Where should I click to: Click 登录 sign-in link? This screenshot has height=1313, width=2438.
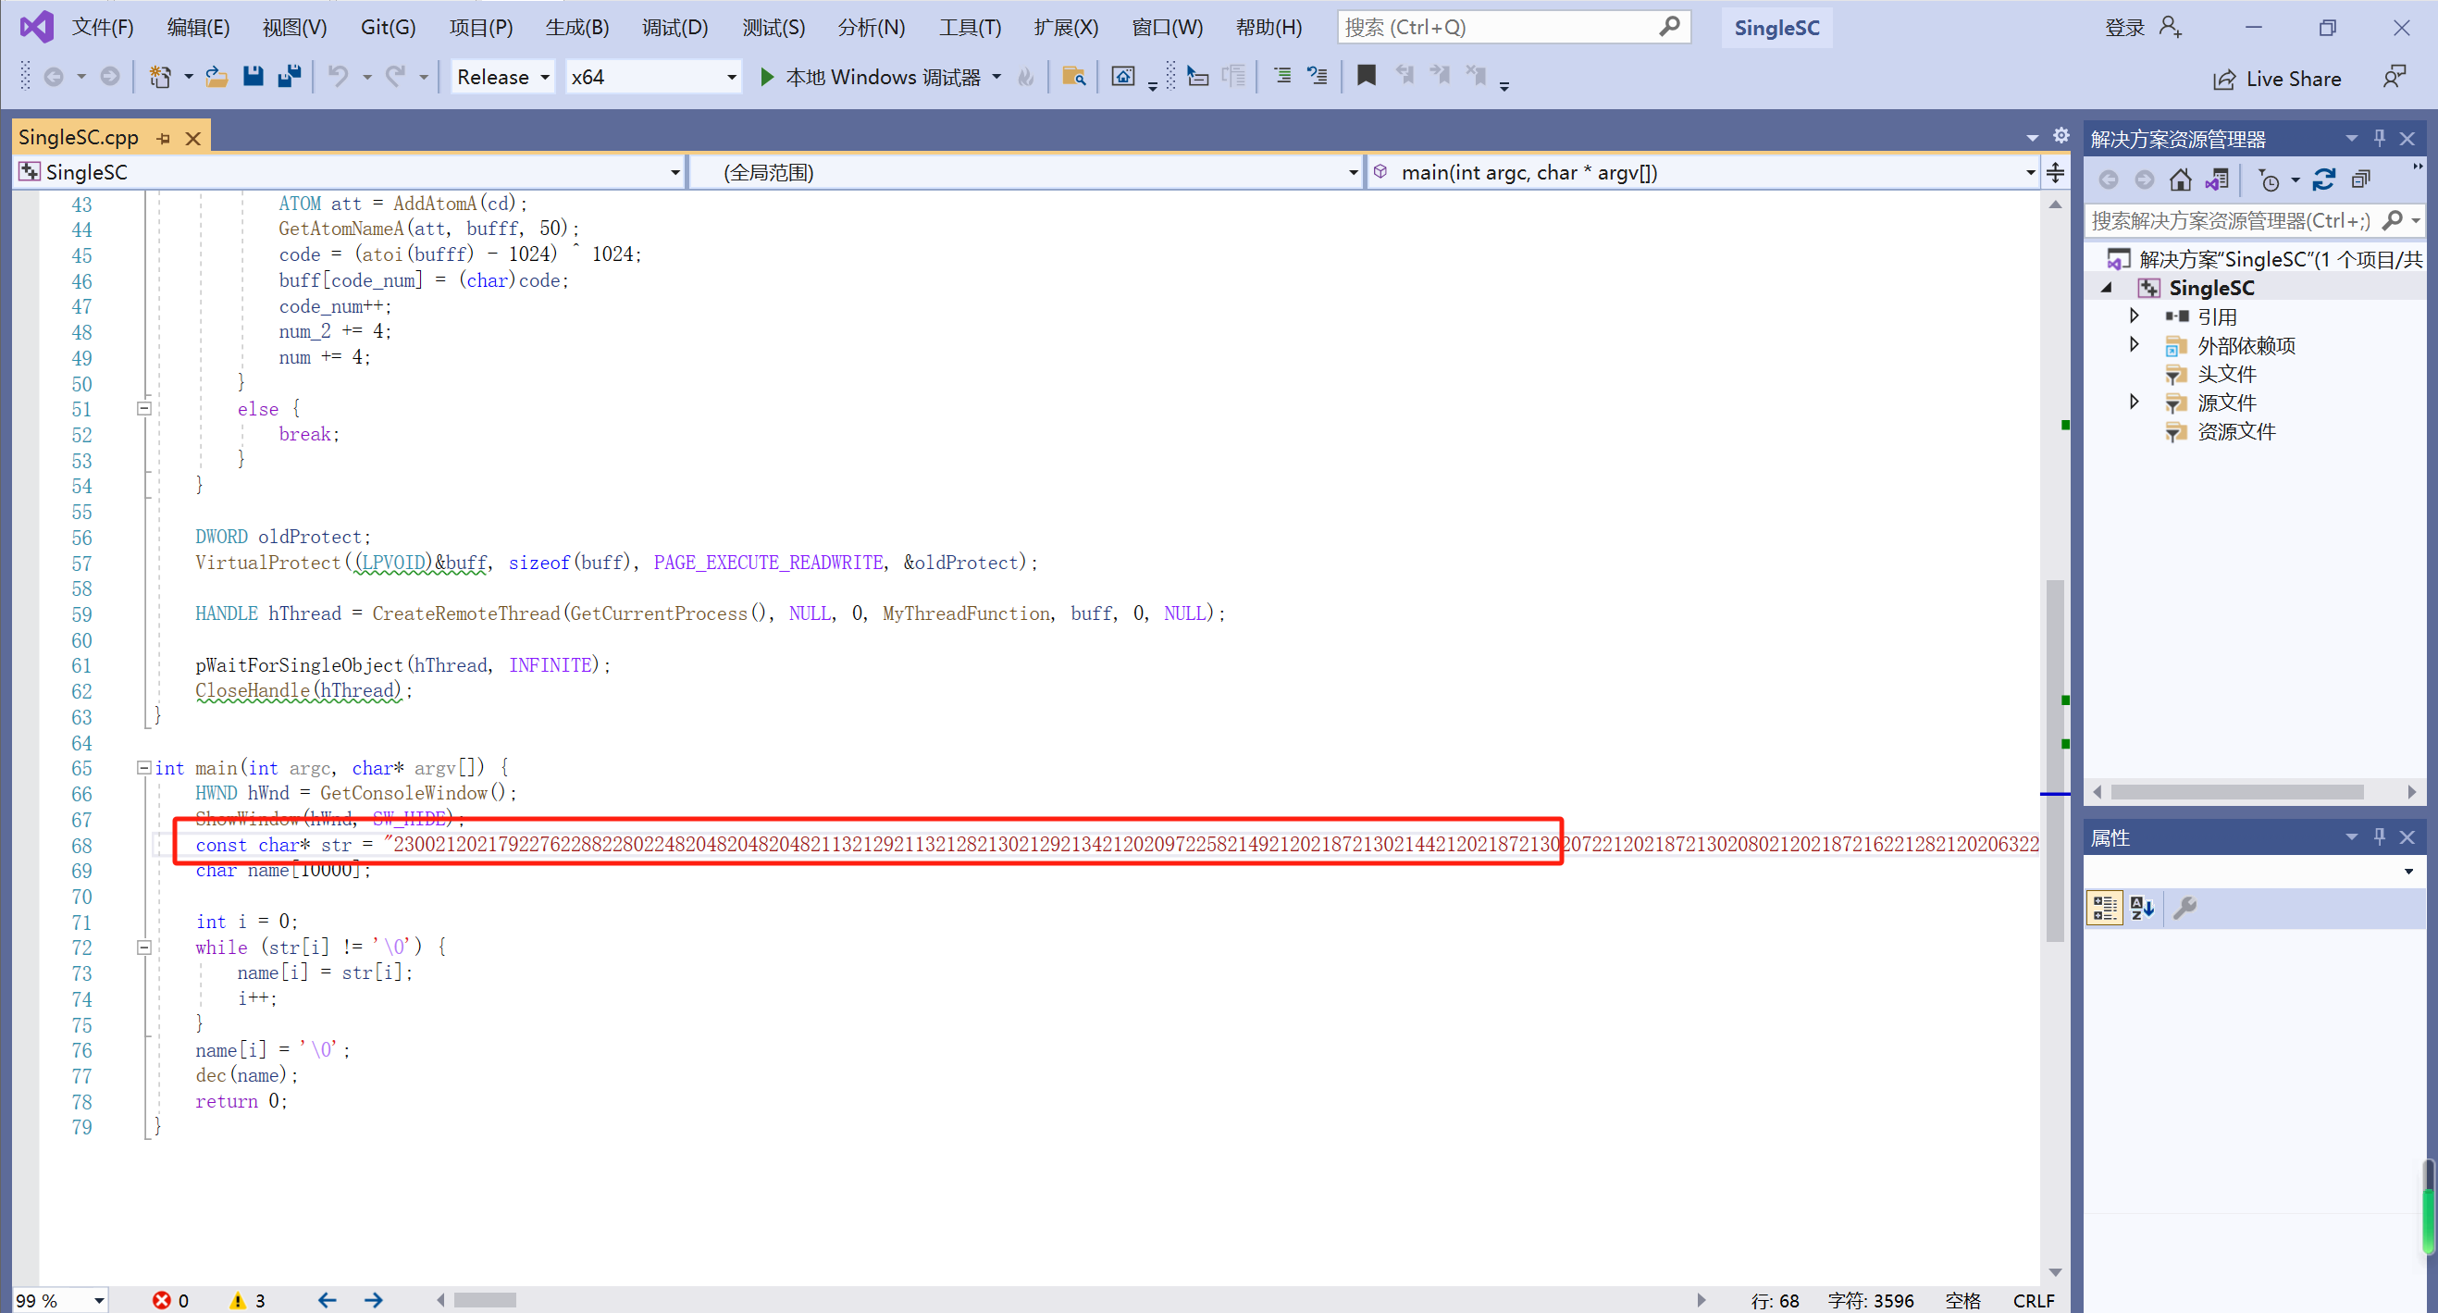[2123, 28]
